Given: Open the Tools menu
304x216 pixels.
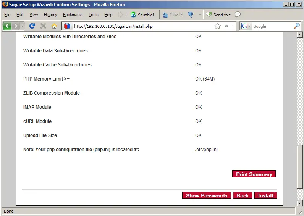Looking at the screenshot, I should pos(94,15).
